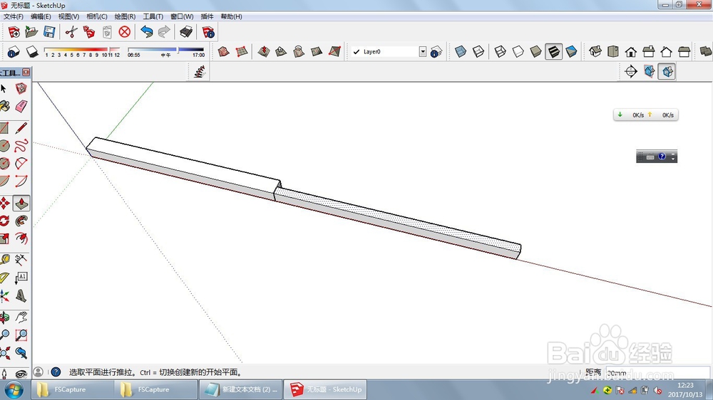Image resolution: width=713 pixels, height=400 pixels.
Task: Cut selection with the scissors icon
Action: point(71,32)
